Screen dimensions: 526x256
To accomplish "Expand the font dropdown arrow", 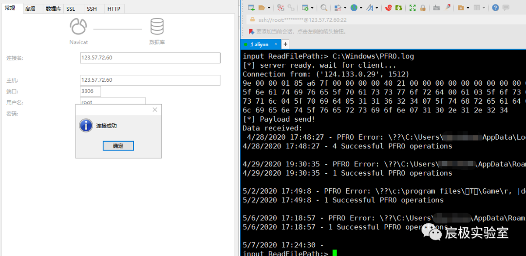I will pos(376,8).
